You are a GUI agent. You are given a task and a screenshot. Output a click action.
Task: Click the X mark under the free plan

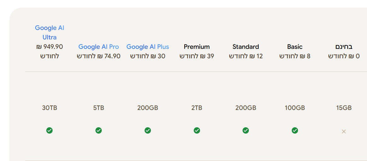click(x=344, y=131)
